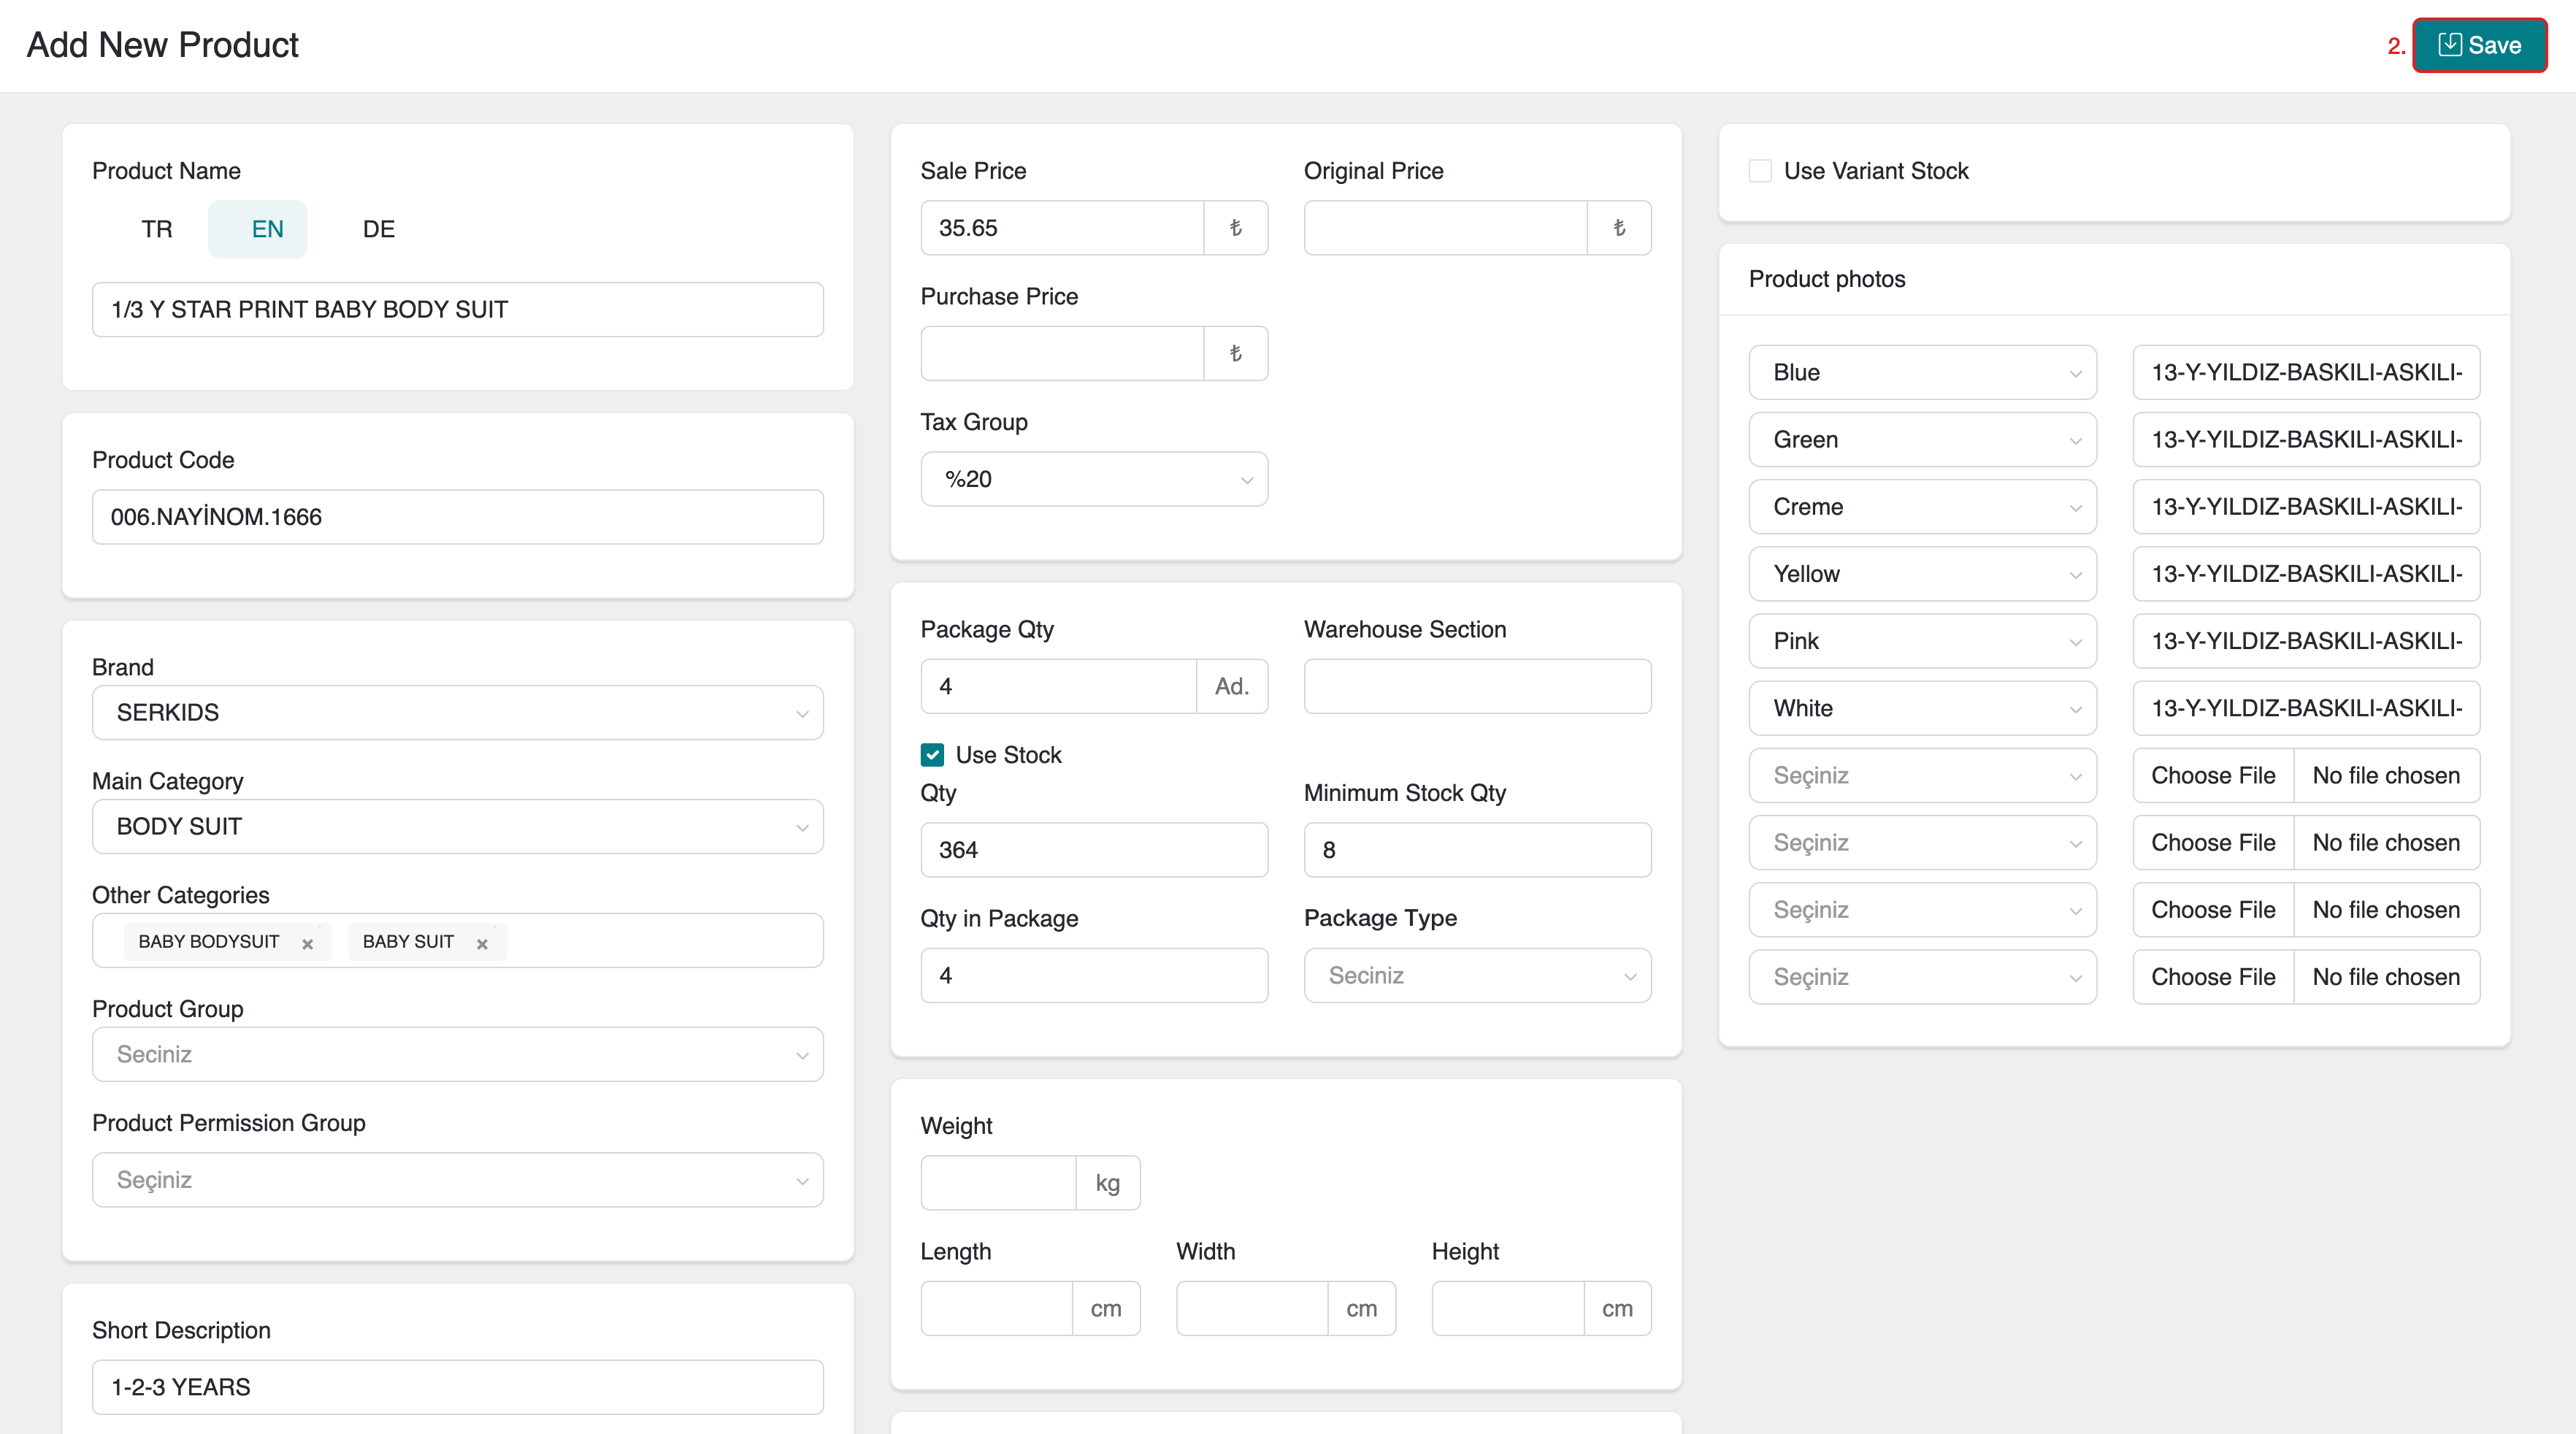2576x1434 pixels.
Task: Open the Pink color selector dropdown
Action: point(1922,641)
